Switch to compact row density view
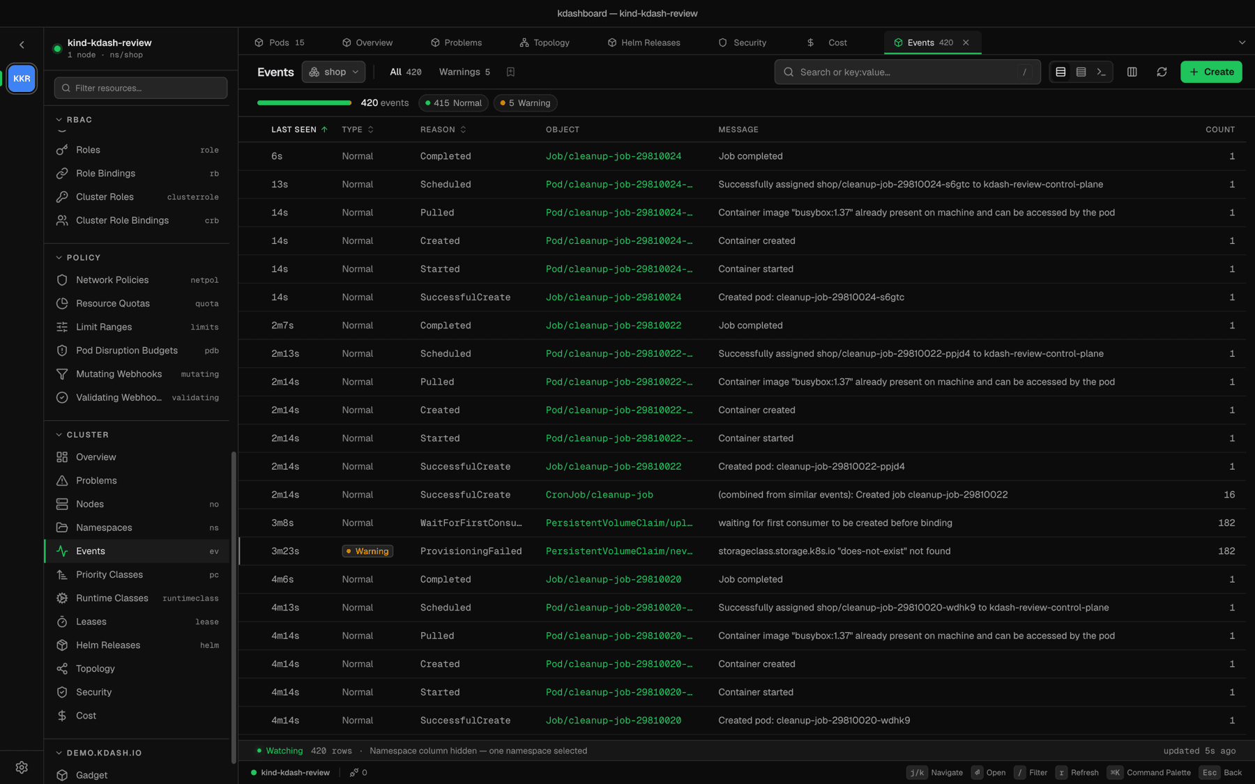 pyautogui.click(x=1081, y=72)
